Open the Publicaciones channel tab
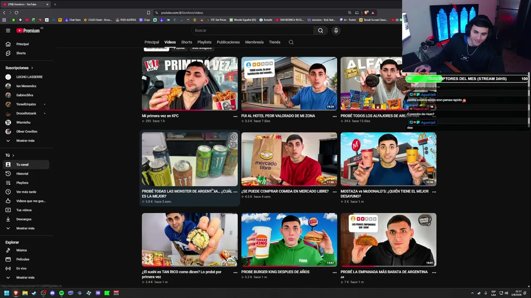 (228, 42)
